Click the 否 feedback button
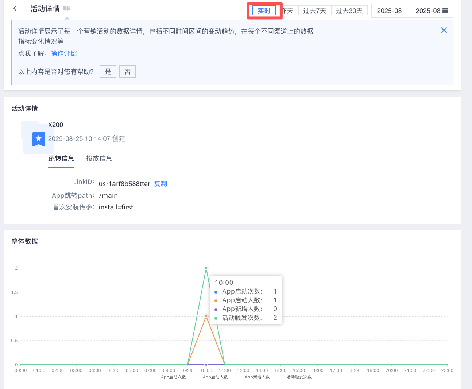The height and width of the screenshot is (389, 472). (x=128, y=71)
